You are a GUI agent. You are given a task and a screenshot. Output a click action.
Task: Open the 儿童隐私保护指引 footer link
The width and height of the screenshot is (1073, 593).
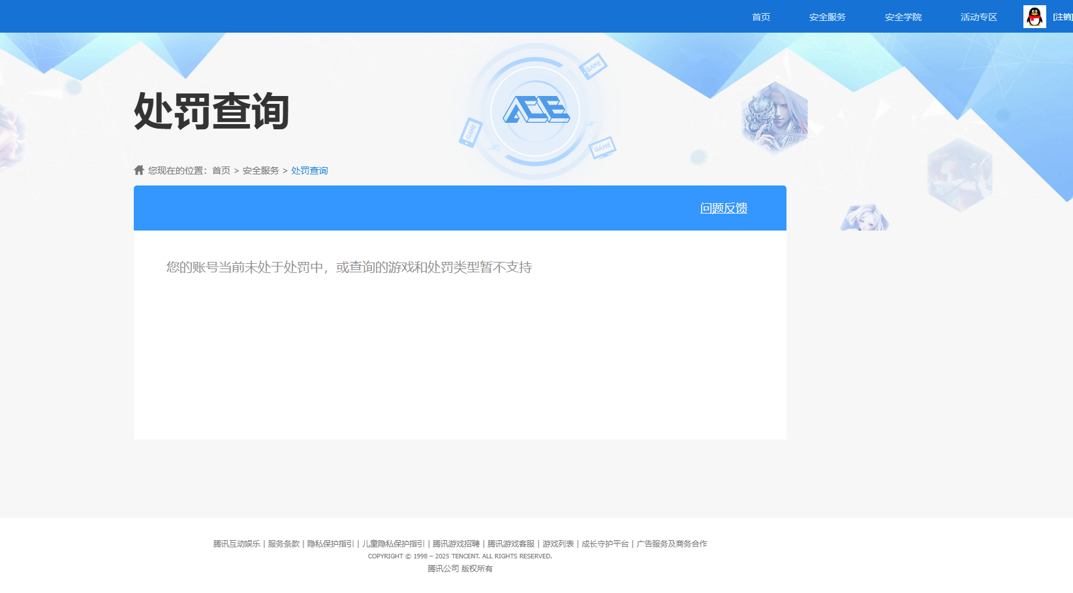click(392, 543)
